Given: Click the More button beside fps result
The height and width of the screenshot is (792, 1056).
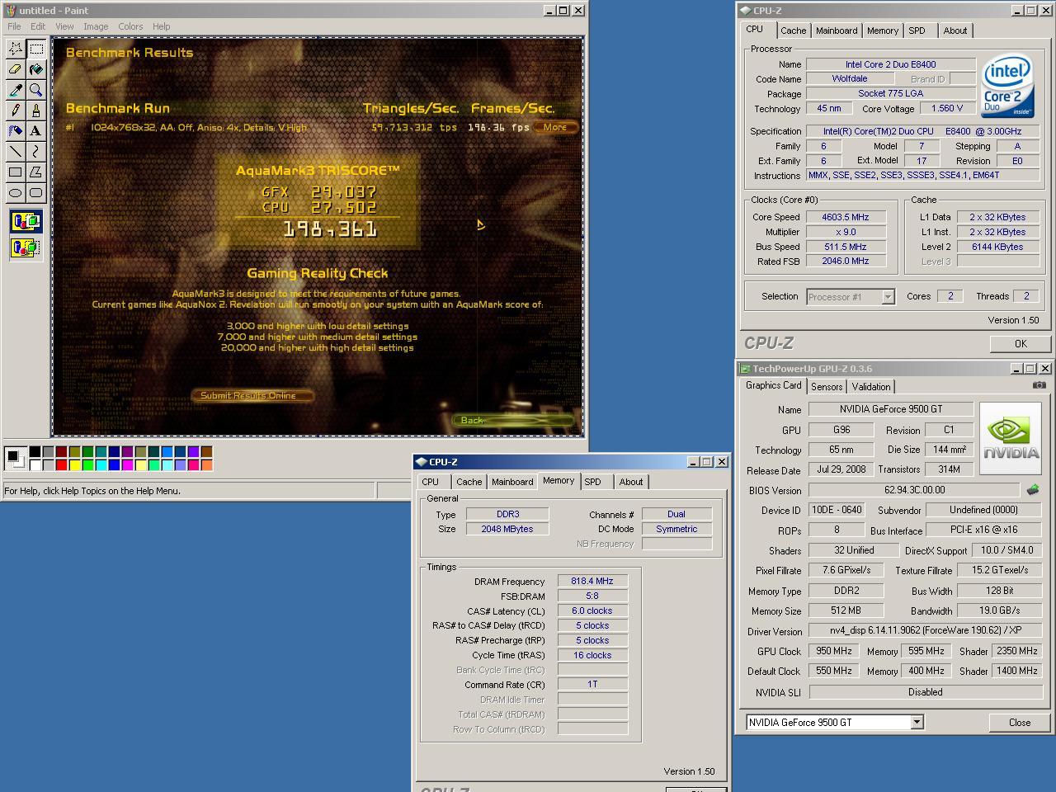Looking at the screenshot, I should point(555,127).
